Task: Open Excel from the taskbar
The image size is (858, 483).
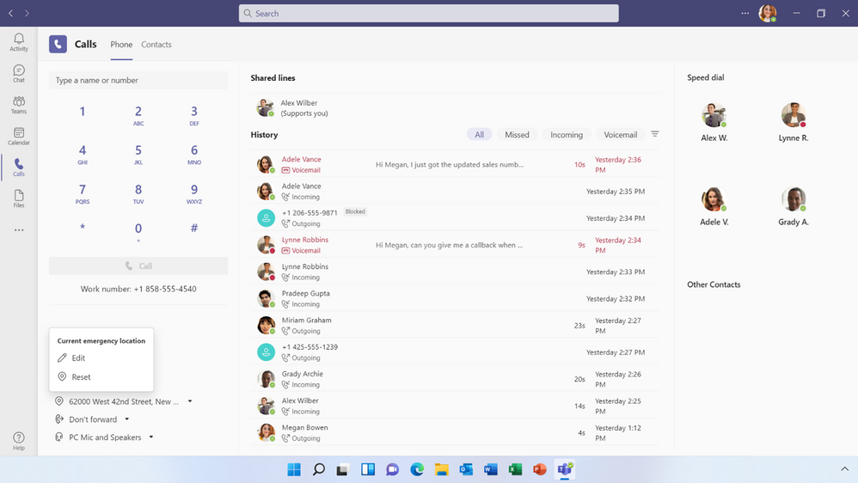Action: point(515,469)
